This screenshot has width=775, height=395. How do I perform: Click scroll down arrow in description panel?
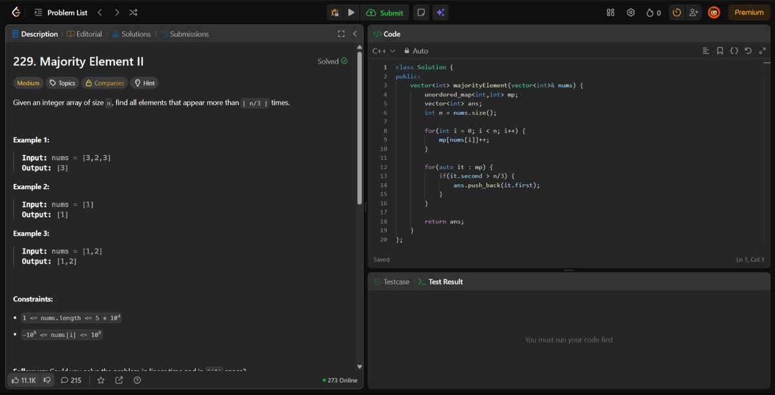tap(359, 366)
